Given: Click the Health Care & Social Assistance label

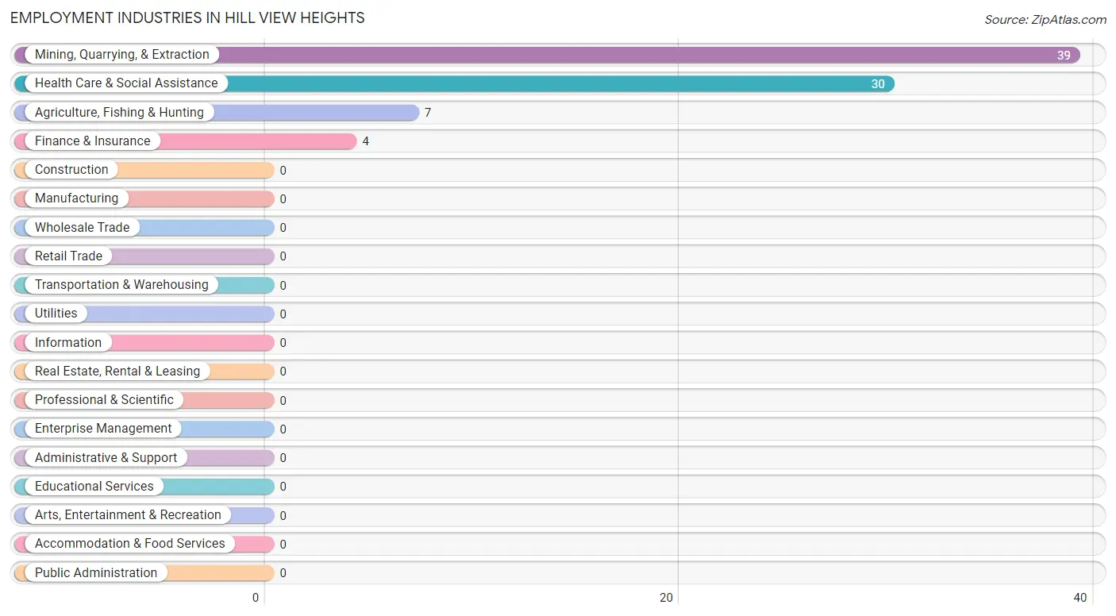Looking at the screenshot, I should tap(126, 83).
